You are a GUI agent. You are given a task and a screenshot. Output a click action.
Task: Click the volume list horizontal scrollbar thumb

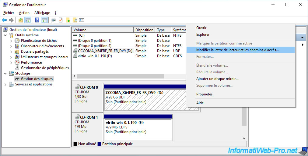pyautogui.click(x=121, y=76)
